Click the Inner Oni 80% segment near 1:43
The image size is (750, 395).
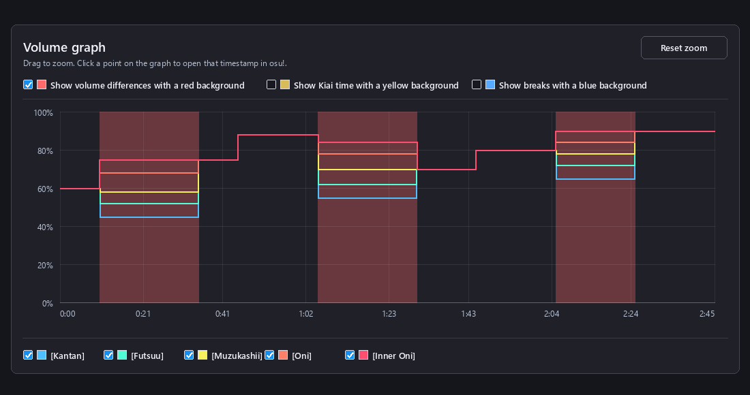(x=515, y=151)
